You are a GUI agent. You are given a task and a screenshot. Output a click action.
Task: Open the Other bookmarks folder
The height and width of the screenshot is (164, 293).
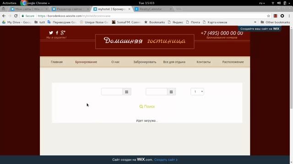pyautogui.click(x=275, y=22)
